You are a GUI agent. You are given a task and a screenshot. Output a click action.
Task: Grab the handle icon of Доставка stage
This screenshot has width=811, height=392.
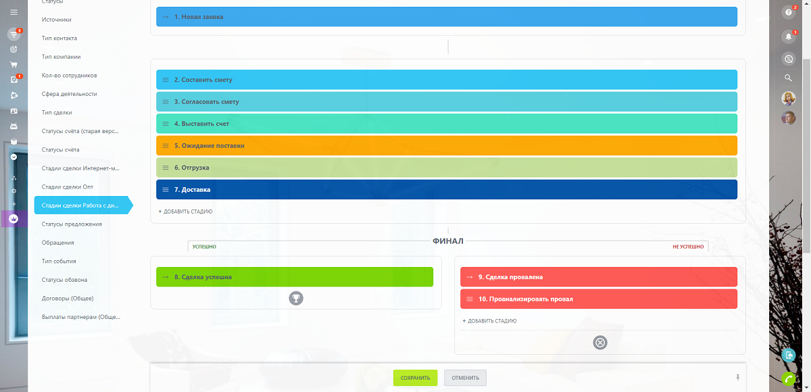pyautogui.click(x=166, y=190)
